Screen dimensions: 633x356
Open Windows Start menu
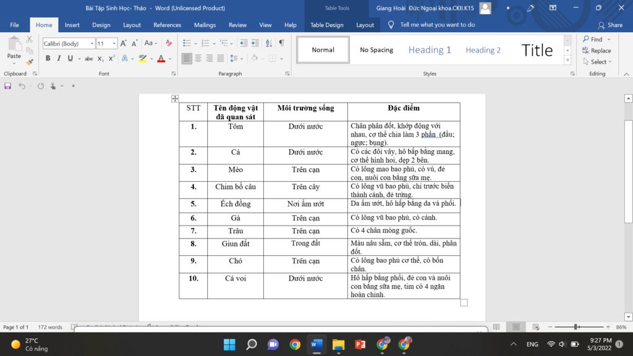tap(229, 344)
